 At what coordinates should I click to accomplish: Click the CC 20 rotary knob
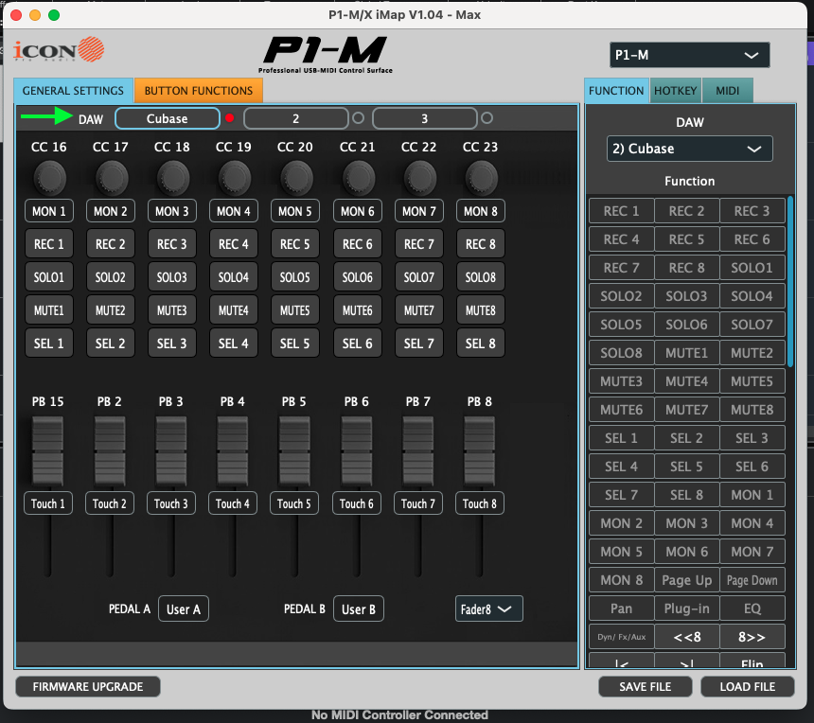click(296, 178)
